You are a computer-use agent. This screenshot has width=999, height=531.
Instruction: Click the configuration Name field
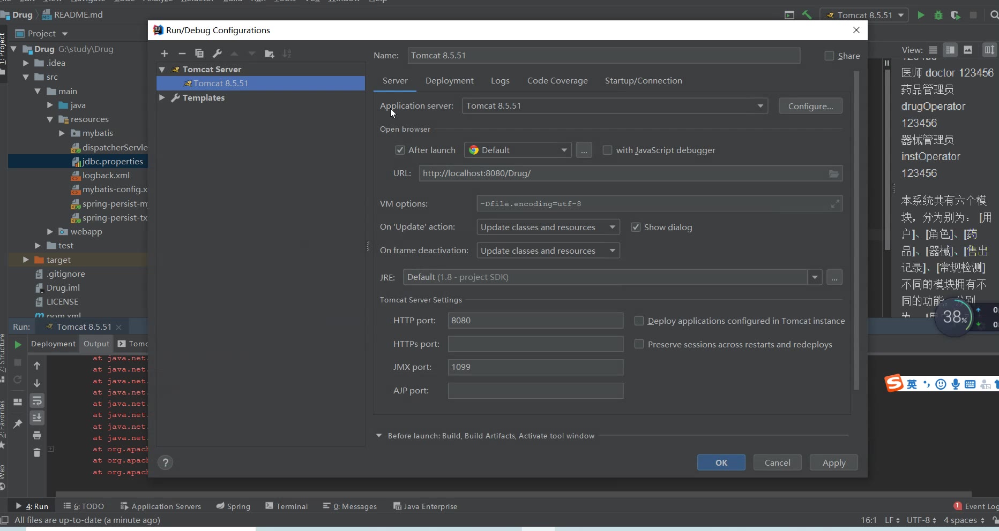(603, 56)
